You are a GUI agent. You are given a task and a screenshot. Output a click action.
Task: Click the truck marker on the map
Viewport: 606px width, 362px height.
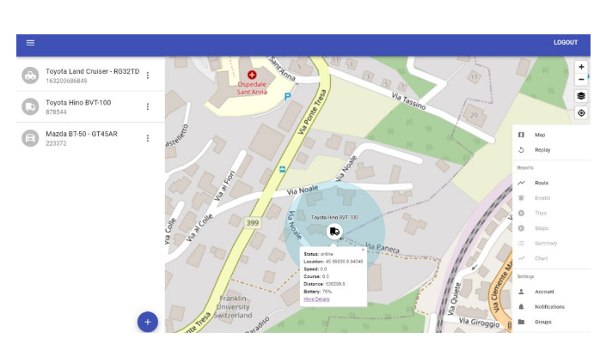pyautogui.click(x=334, y=232)
